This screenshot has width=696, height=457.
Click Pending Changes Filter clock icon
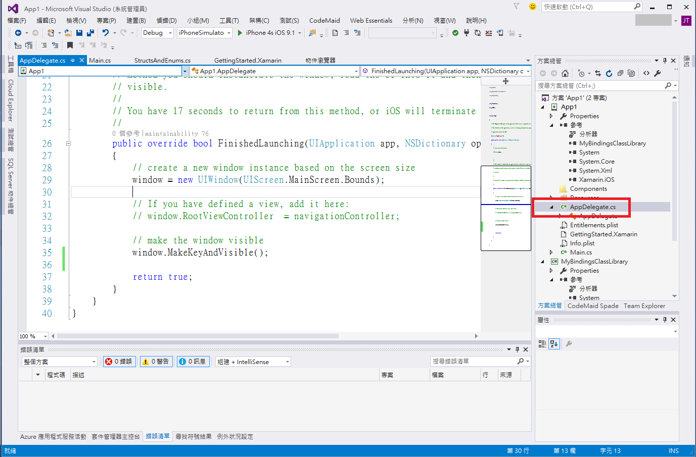(581, 73)
